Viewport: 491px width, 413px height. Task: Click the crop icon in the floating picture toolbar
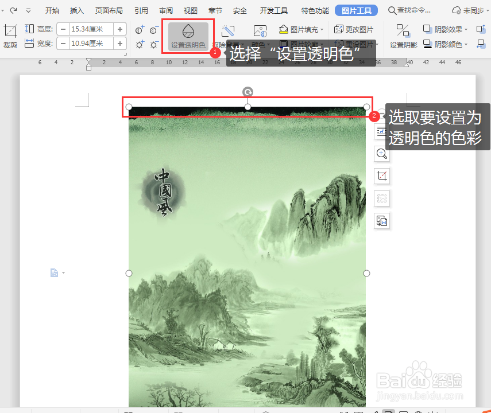click(382, 176)
